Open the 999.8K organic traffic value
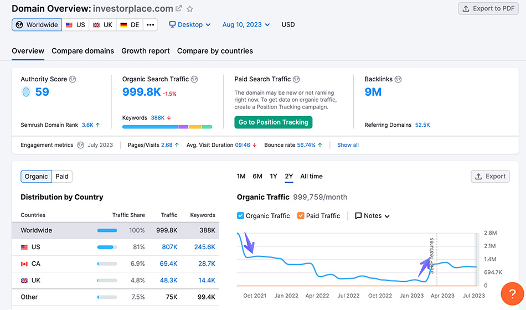The height and width of the screenshot is (310, 526). pos(142,92)
